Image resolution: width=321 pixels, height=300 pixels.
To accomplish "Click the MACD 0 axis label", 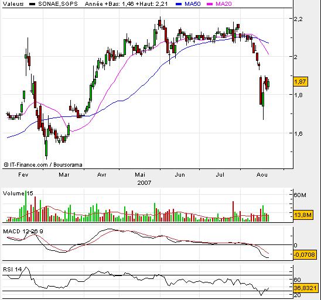I will pyautogui.click(x=295, y=245).
